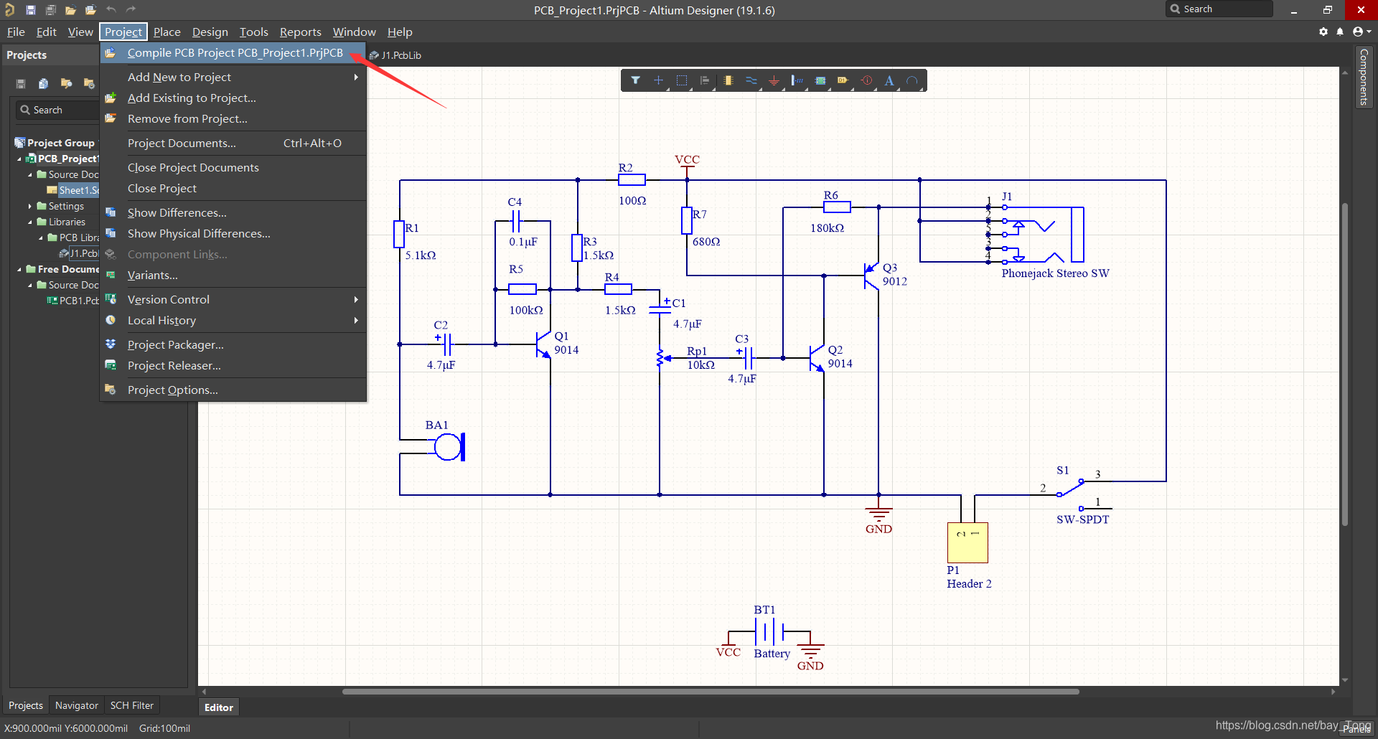Click Projects panel open folder icon
1378x739 pixels.
coord(66,83)
